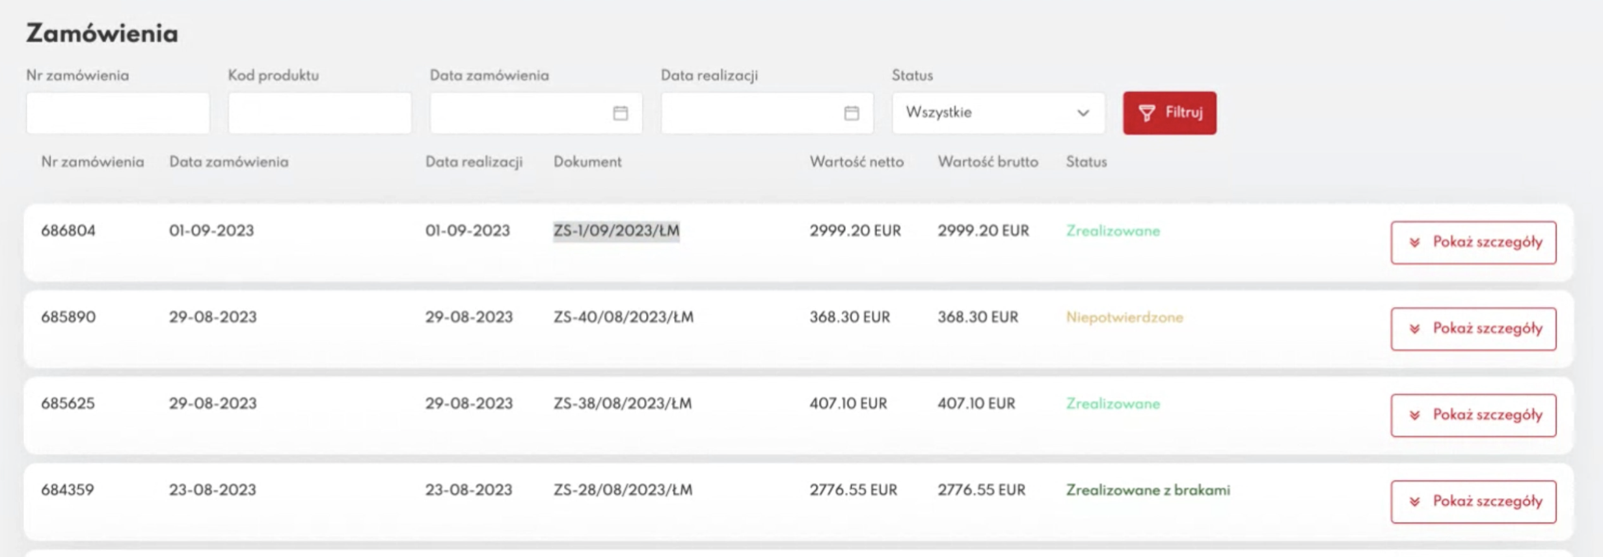Click chevron icon for order 685890 details
This screenshot has width=1603, height=557.
tap(1414, 329)
